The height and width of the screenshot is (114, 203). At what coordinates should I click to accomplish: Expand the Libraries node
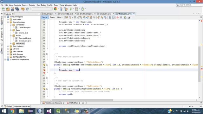[8, 49]
